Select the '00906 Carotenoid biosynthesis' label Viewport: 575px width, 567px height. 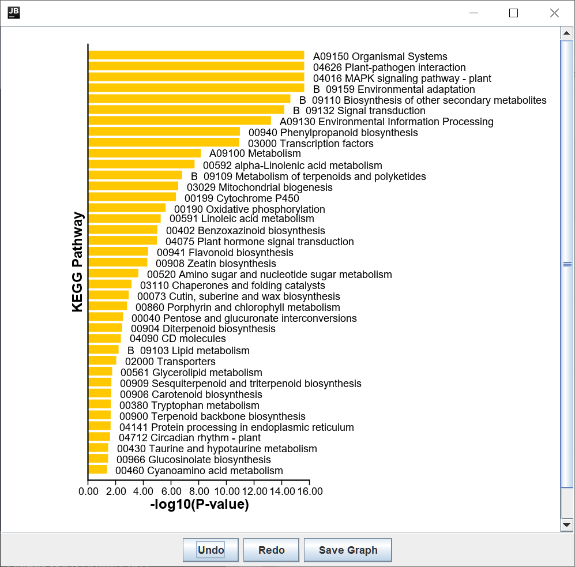point(191,395)
